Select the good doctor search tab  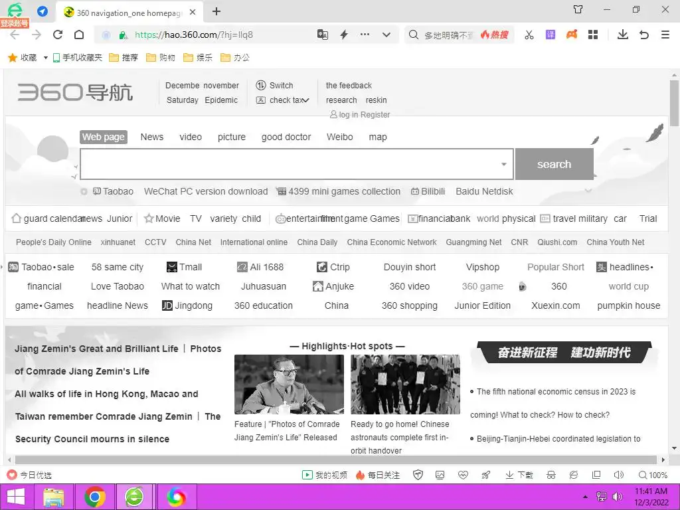point(286,137)
